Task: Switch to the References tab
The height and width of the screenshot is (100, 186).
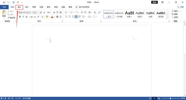Action: (x=41, y=7)
